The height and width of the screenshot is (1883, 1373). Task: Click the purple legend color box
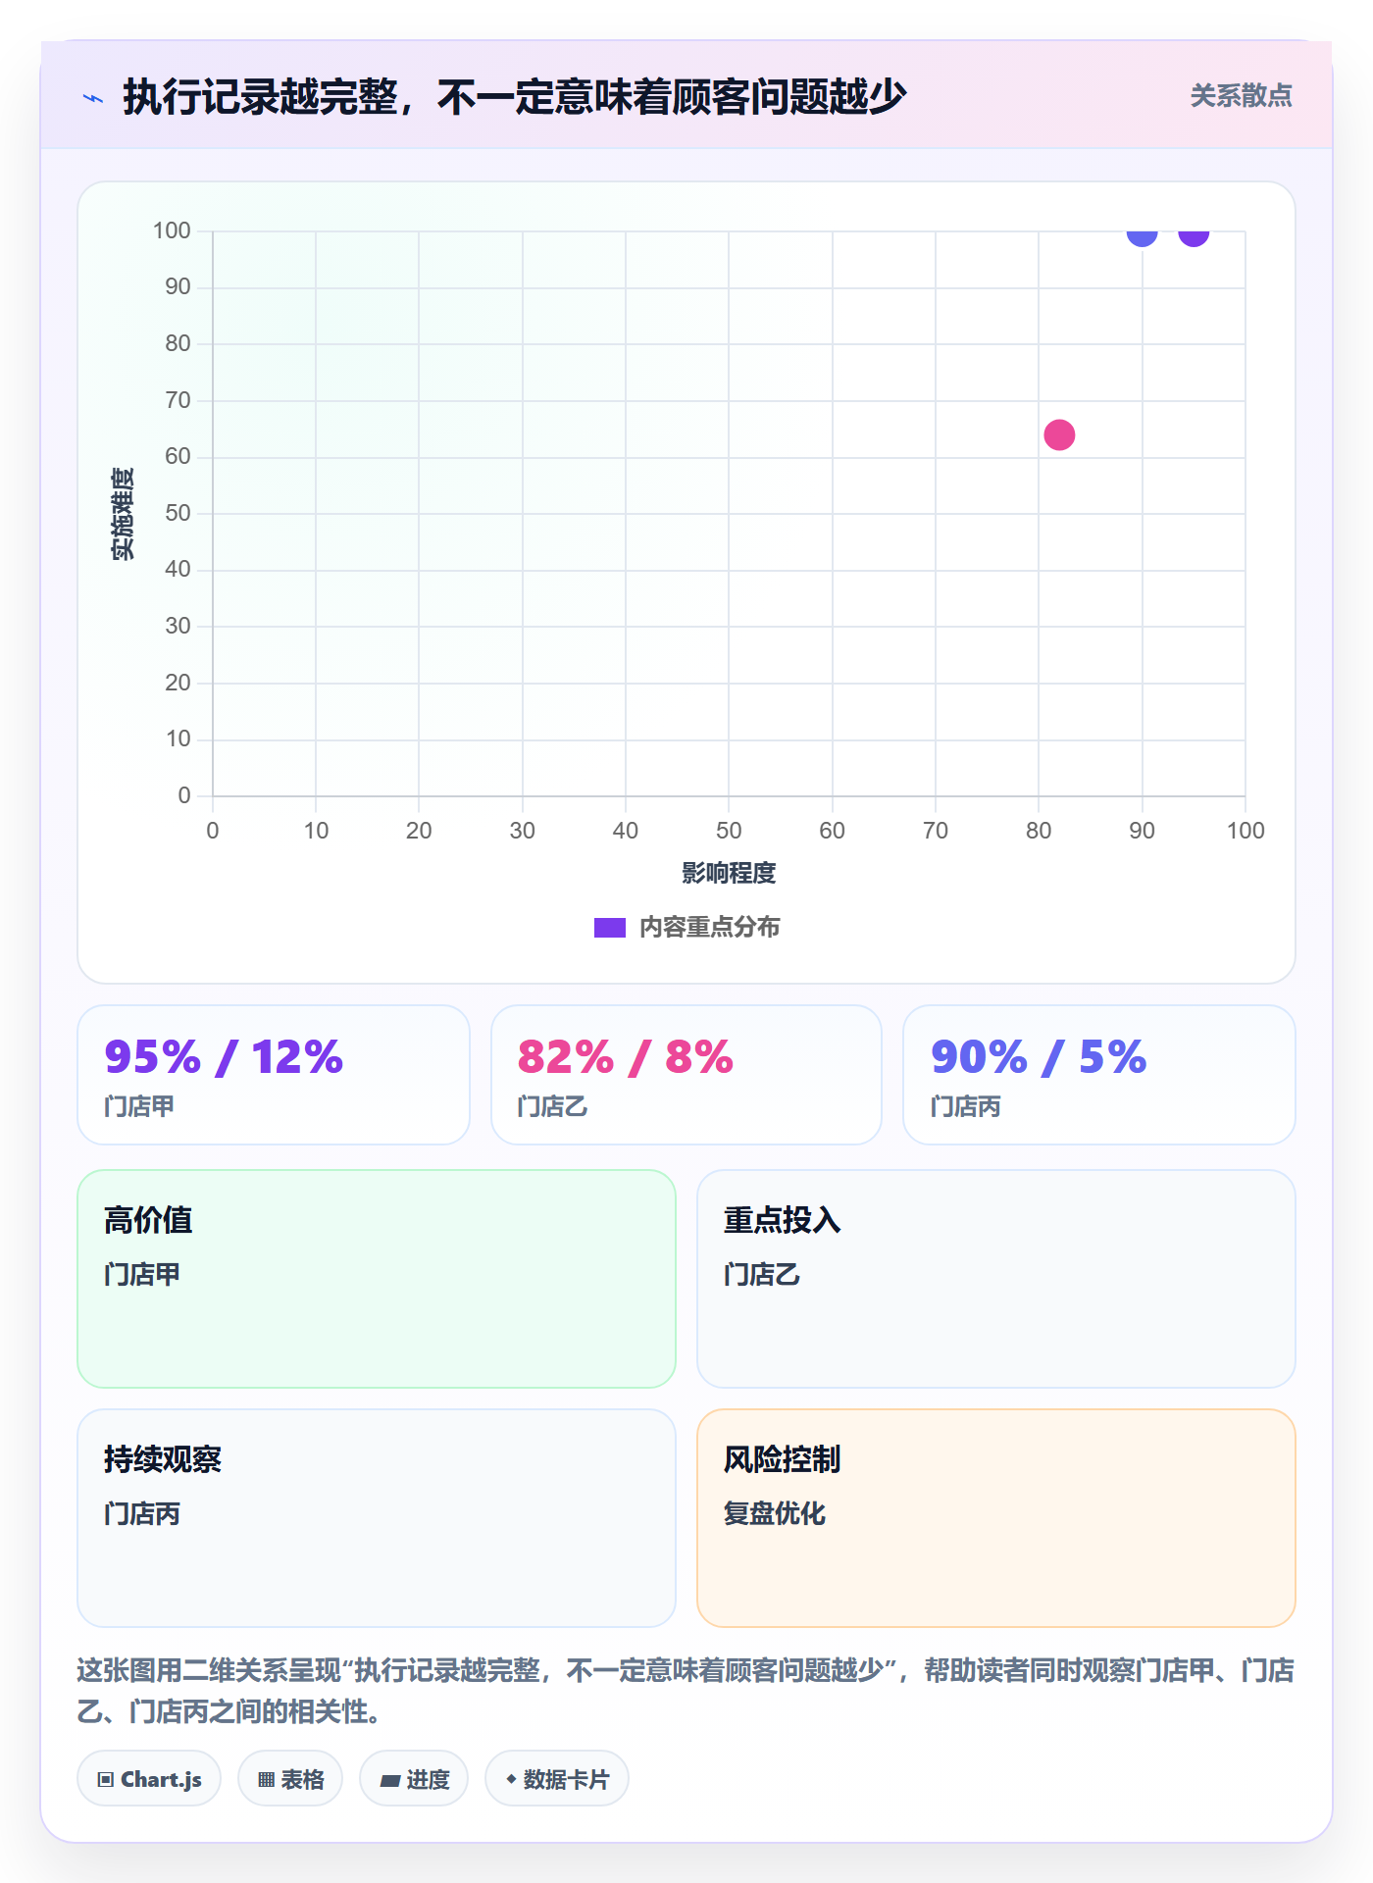point(610,928)
